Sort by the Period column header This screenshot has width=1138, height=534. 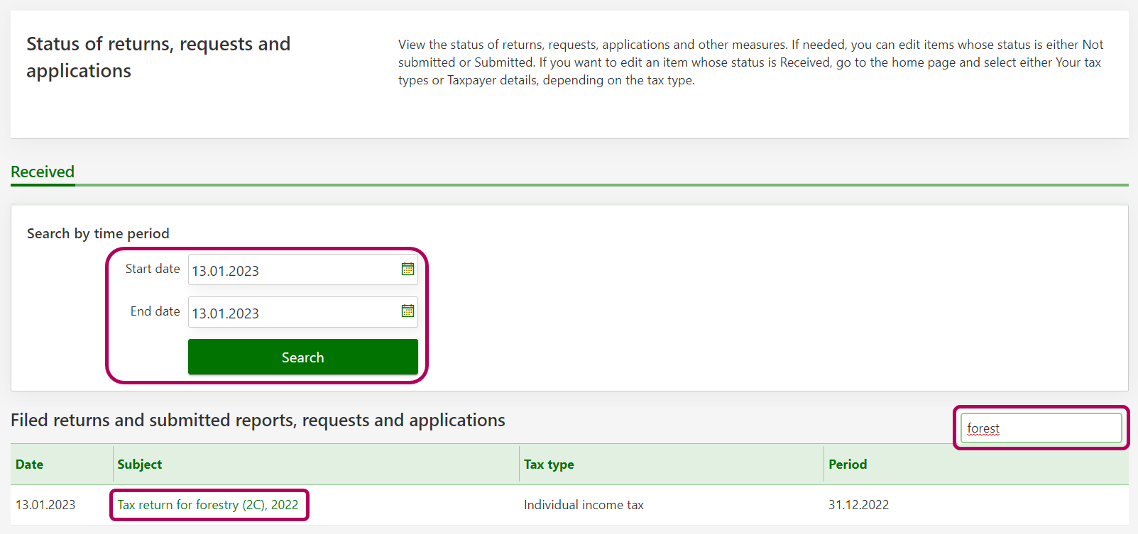[x=848, y=465]
